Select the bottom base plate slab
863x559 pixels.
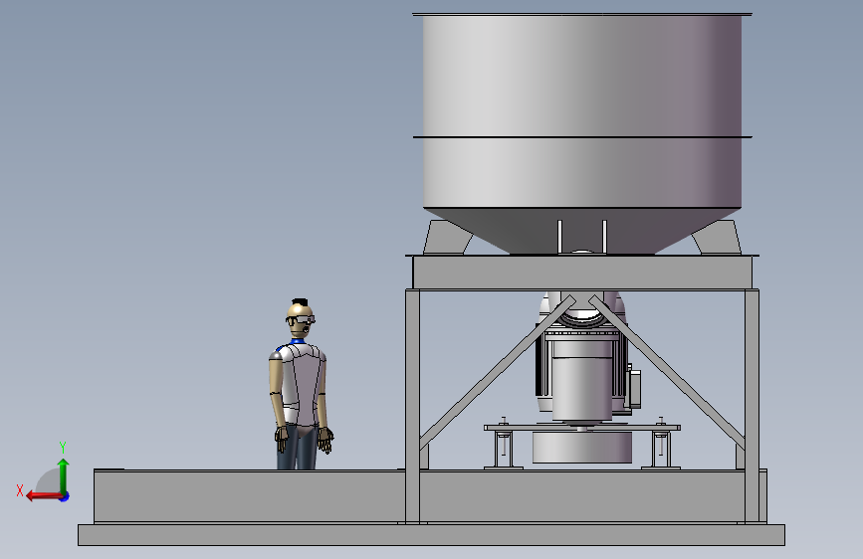coord(432,535)
